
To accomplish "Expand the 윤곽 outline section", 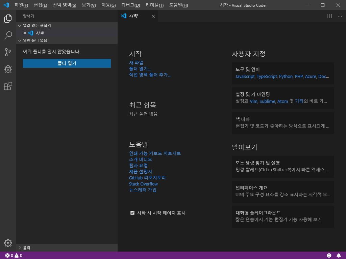I will [67, 248].
